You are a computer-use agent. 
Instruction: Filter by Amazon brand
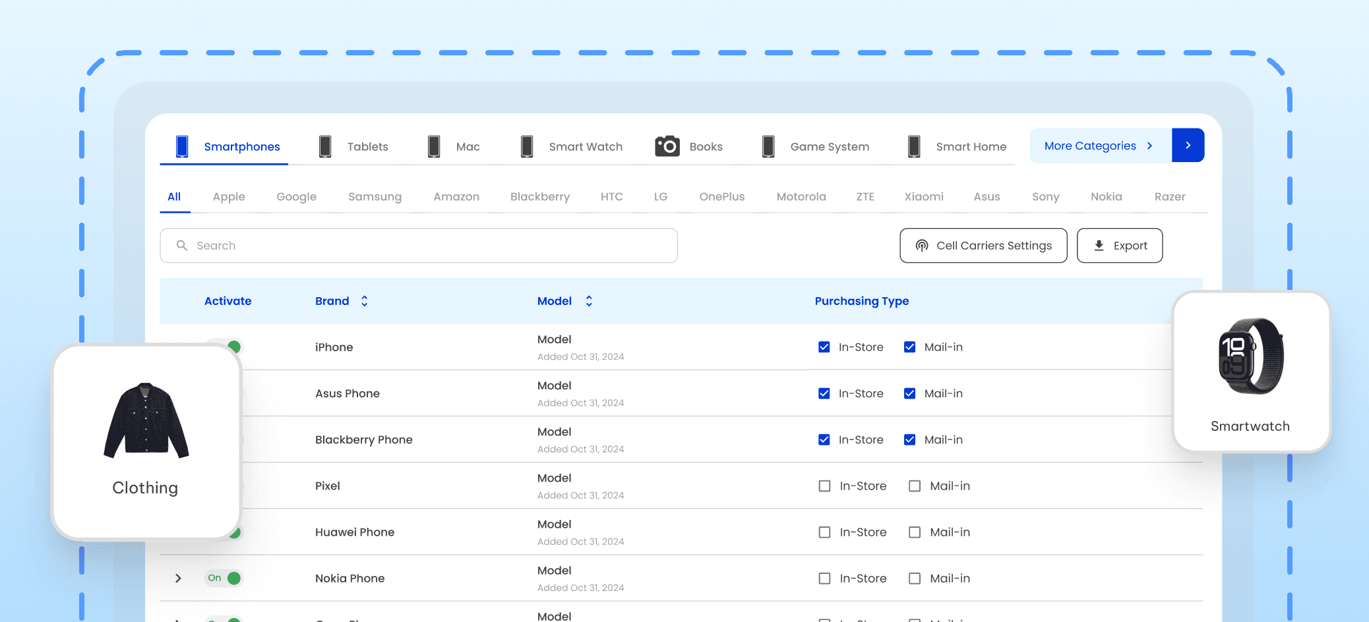[x=456, y=196]
